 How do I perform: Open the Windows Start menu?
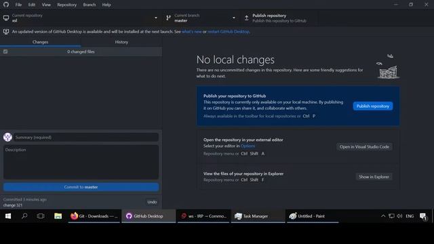[x=8, y=216]
